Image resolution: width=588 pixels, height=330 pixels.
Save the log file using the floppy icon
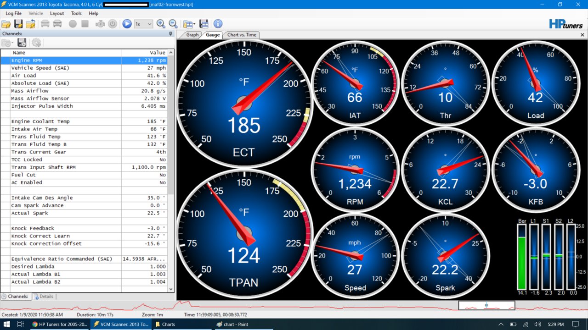tap(18, 24)
